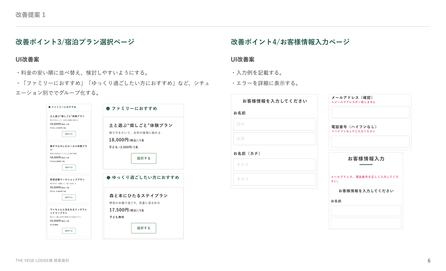Viewport: 446px width, 271px height.
Task: Click the green bullet beside ゆっくり過ごしたい方におすすめ
Action: pos(108,177)
